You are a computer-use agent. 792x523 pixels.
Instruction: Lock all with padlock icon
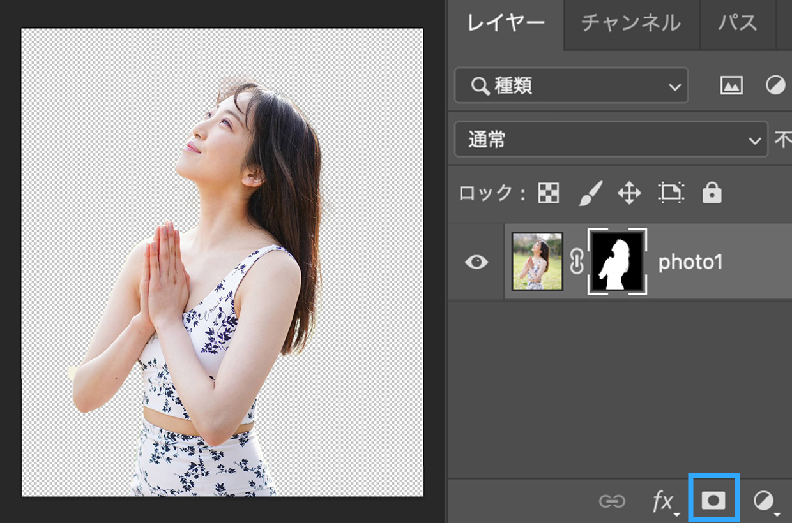tap(712, 192)
